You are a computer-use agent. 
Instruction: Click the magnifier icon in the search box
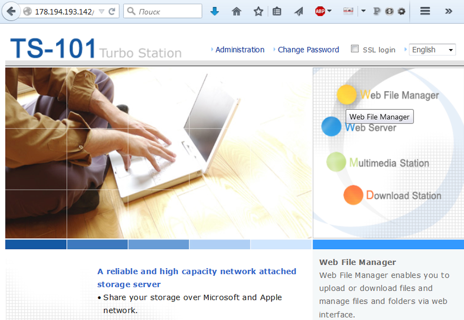coord(131,11)
